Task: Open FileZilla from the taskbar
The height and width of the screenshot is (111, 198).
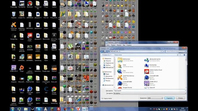Action: 58,109
